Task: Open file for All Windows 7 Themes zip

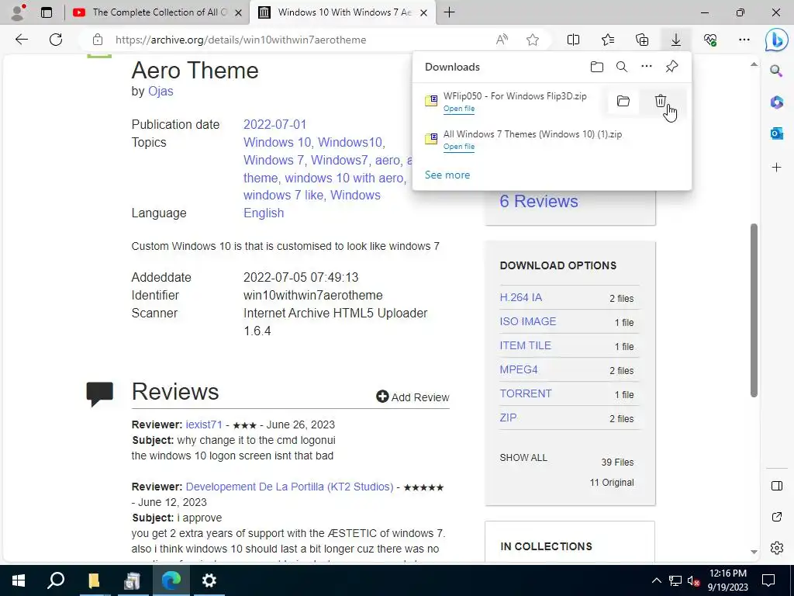Action: point(459,147)
